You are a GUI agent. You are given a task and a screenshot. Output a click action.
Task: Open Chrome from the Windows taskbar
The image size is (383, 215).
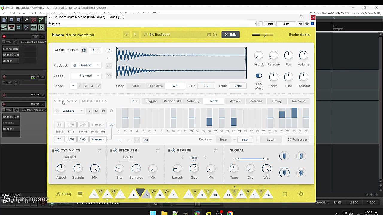(x=230, y=213)
